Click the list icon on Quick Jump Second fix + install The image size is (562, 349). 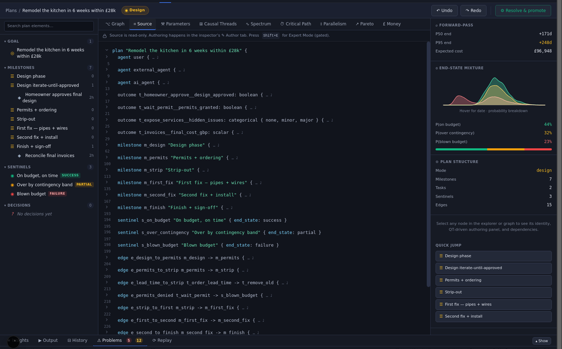(x=441, y=317)
